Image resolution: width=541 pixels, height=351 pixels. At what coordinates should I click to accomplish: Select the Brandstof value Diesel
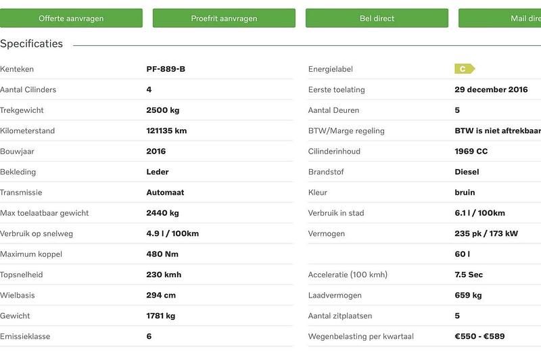(x=467, y=172)
